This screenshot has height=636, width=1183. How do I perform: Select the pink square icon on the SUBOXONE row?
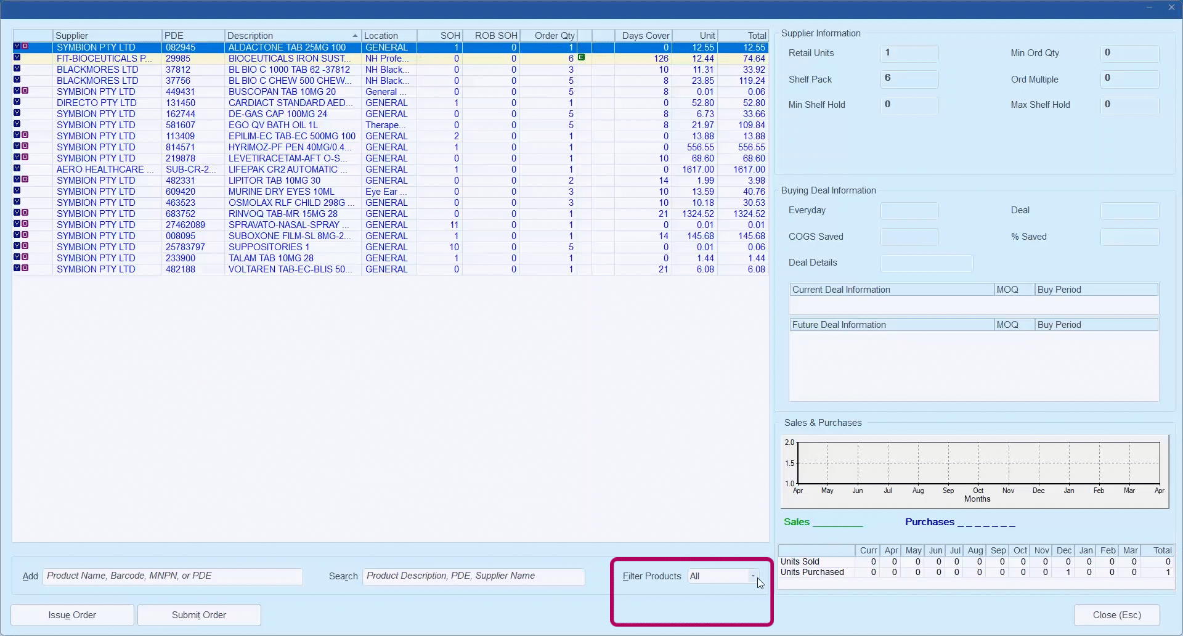click(25, 235)
